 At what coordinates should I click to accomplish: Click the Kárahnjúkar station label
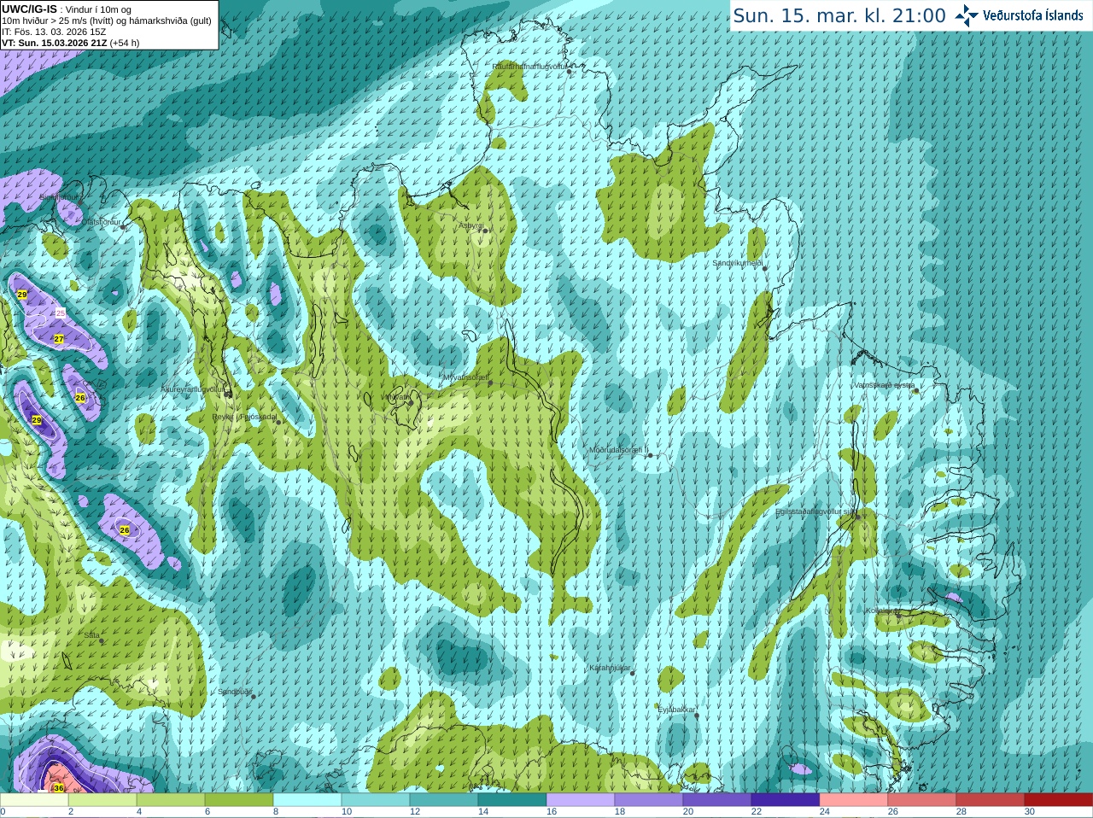(x=610, y=668)
